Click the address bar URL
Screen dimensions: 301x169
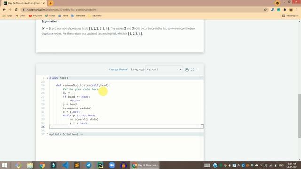pyautogui.click(x=61, y=10)
